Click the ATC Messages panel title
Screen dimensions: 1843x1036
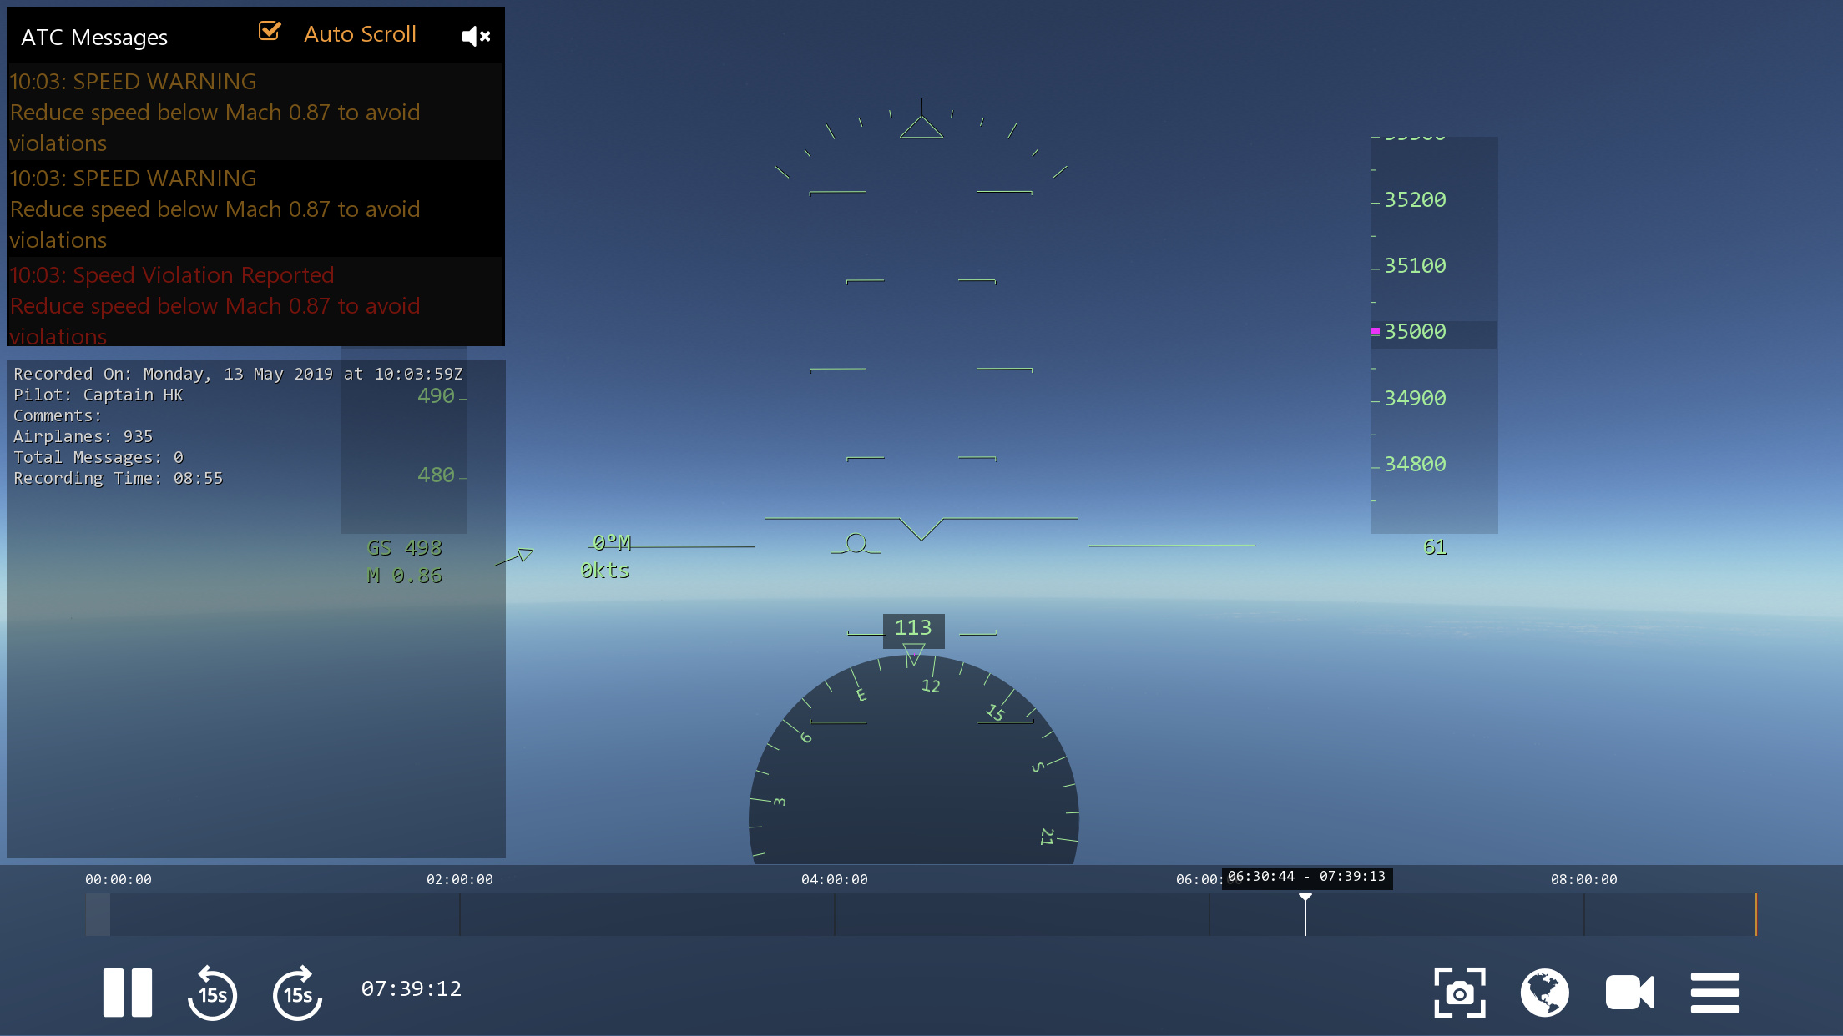click(x=94, y=38)
